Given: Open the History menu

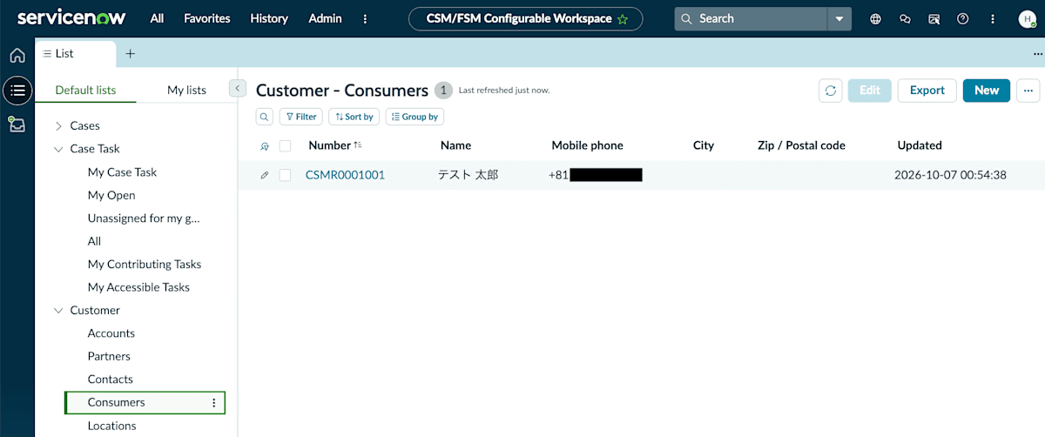Looking at the screenshot, I should (x=269, y=18).
